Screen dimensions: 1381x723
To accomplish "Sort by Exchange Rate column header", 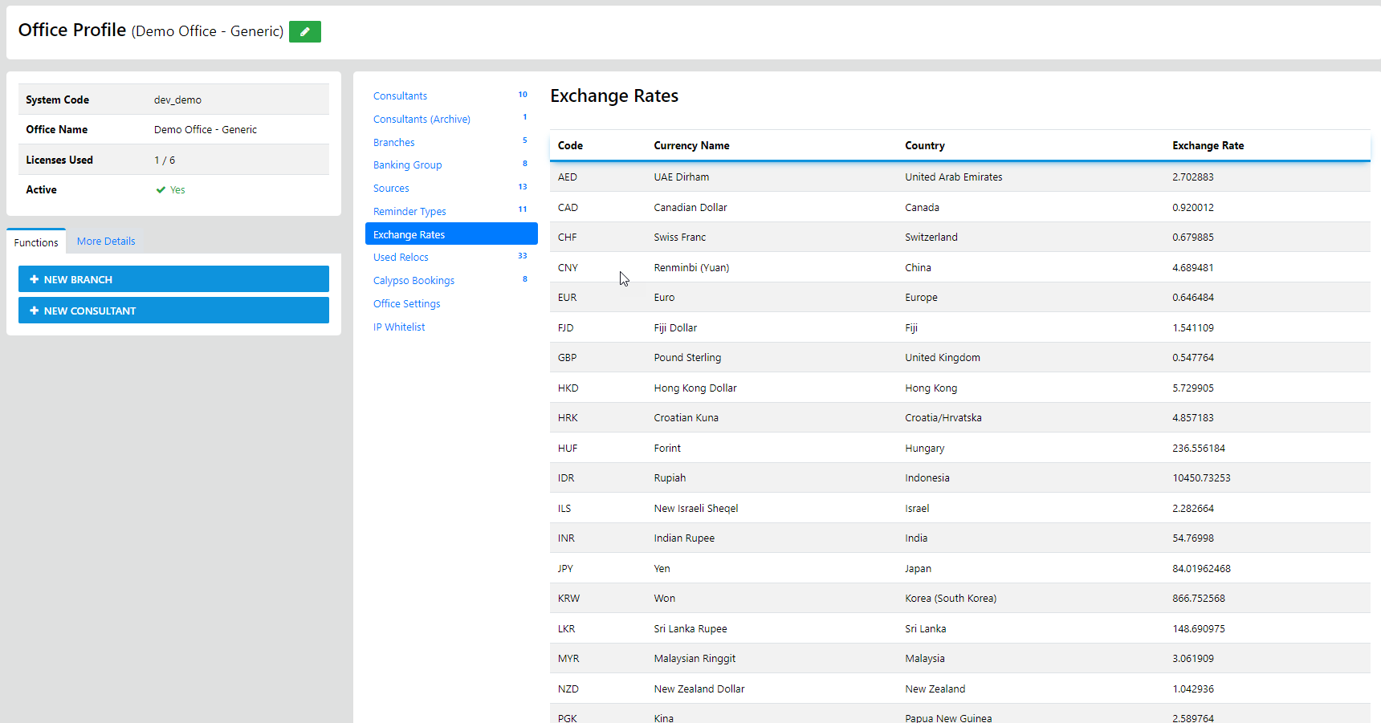I will (x=1208, y=146).
